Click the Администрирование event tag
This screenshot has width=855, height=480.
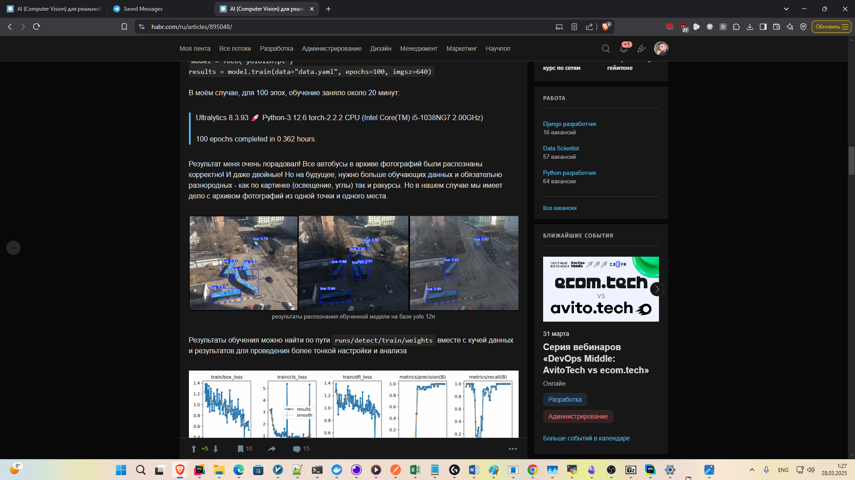pyautogui.click(x=578, y=416)
